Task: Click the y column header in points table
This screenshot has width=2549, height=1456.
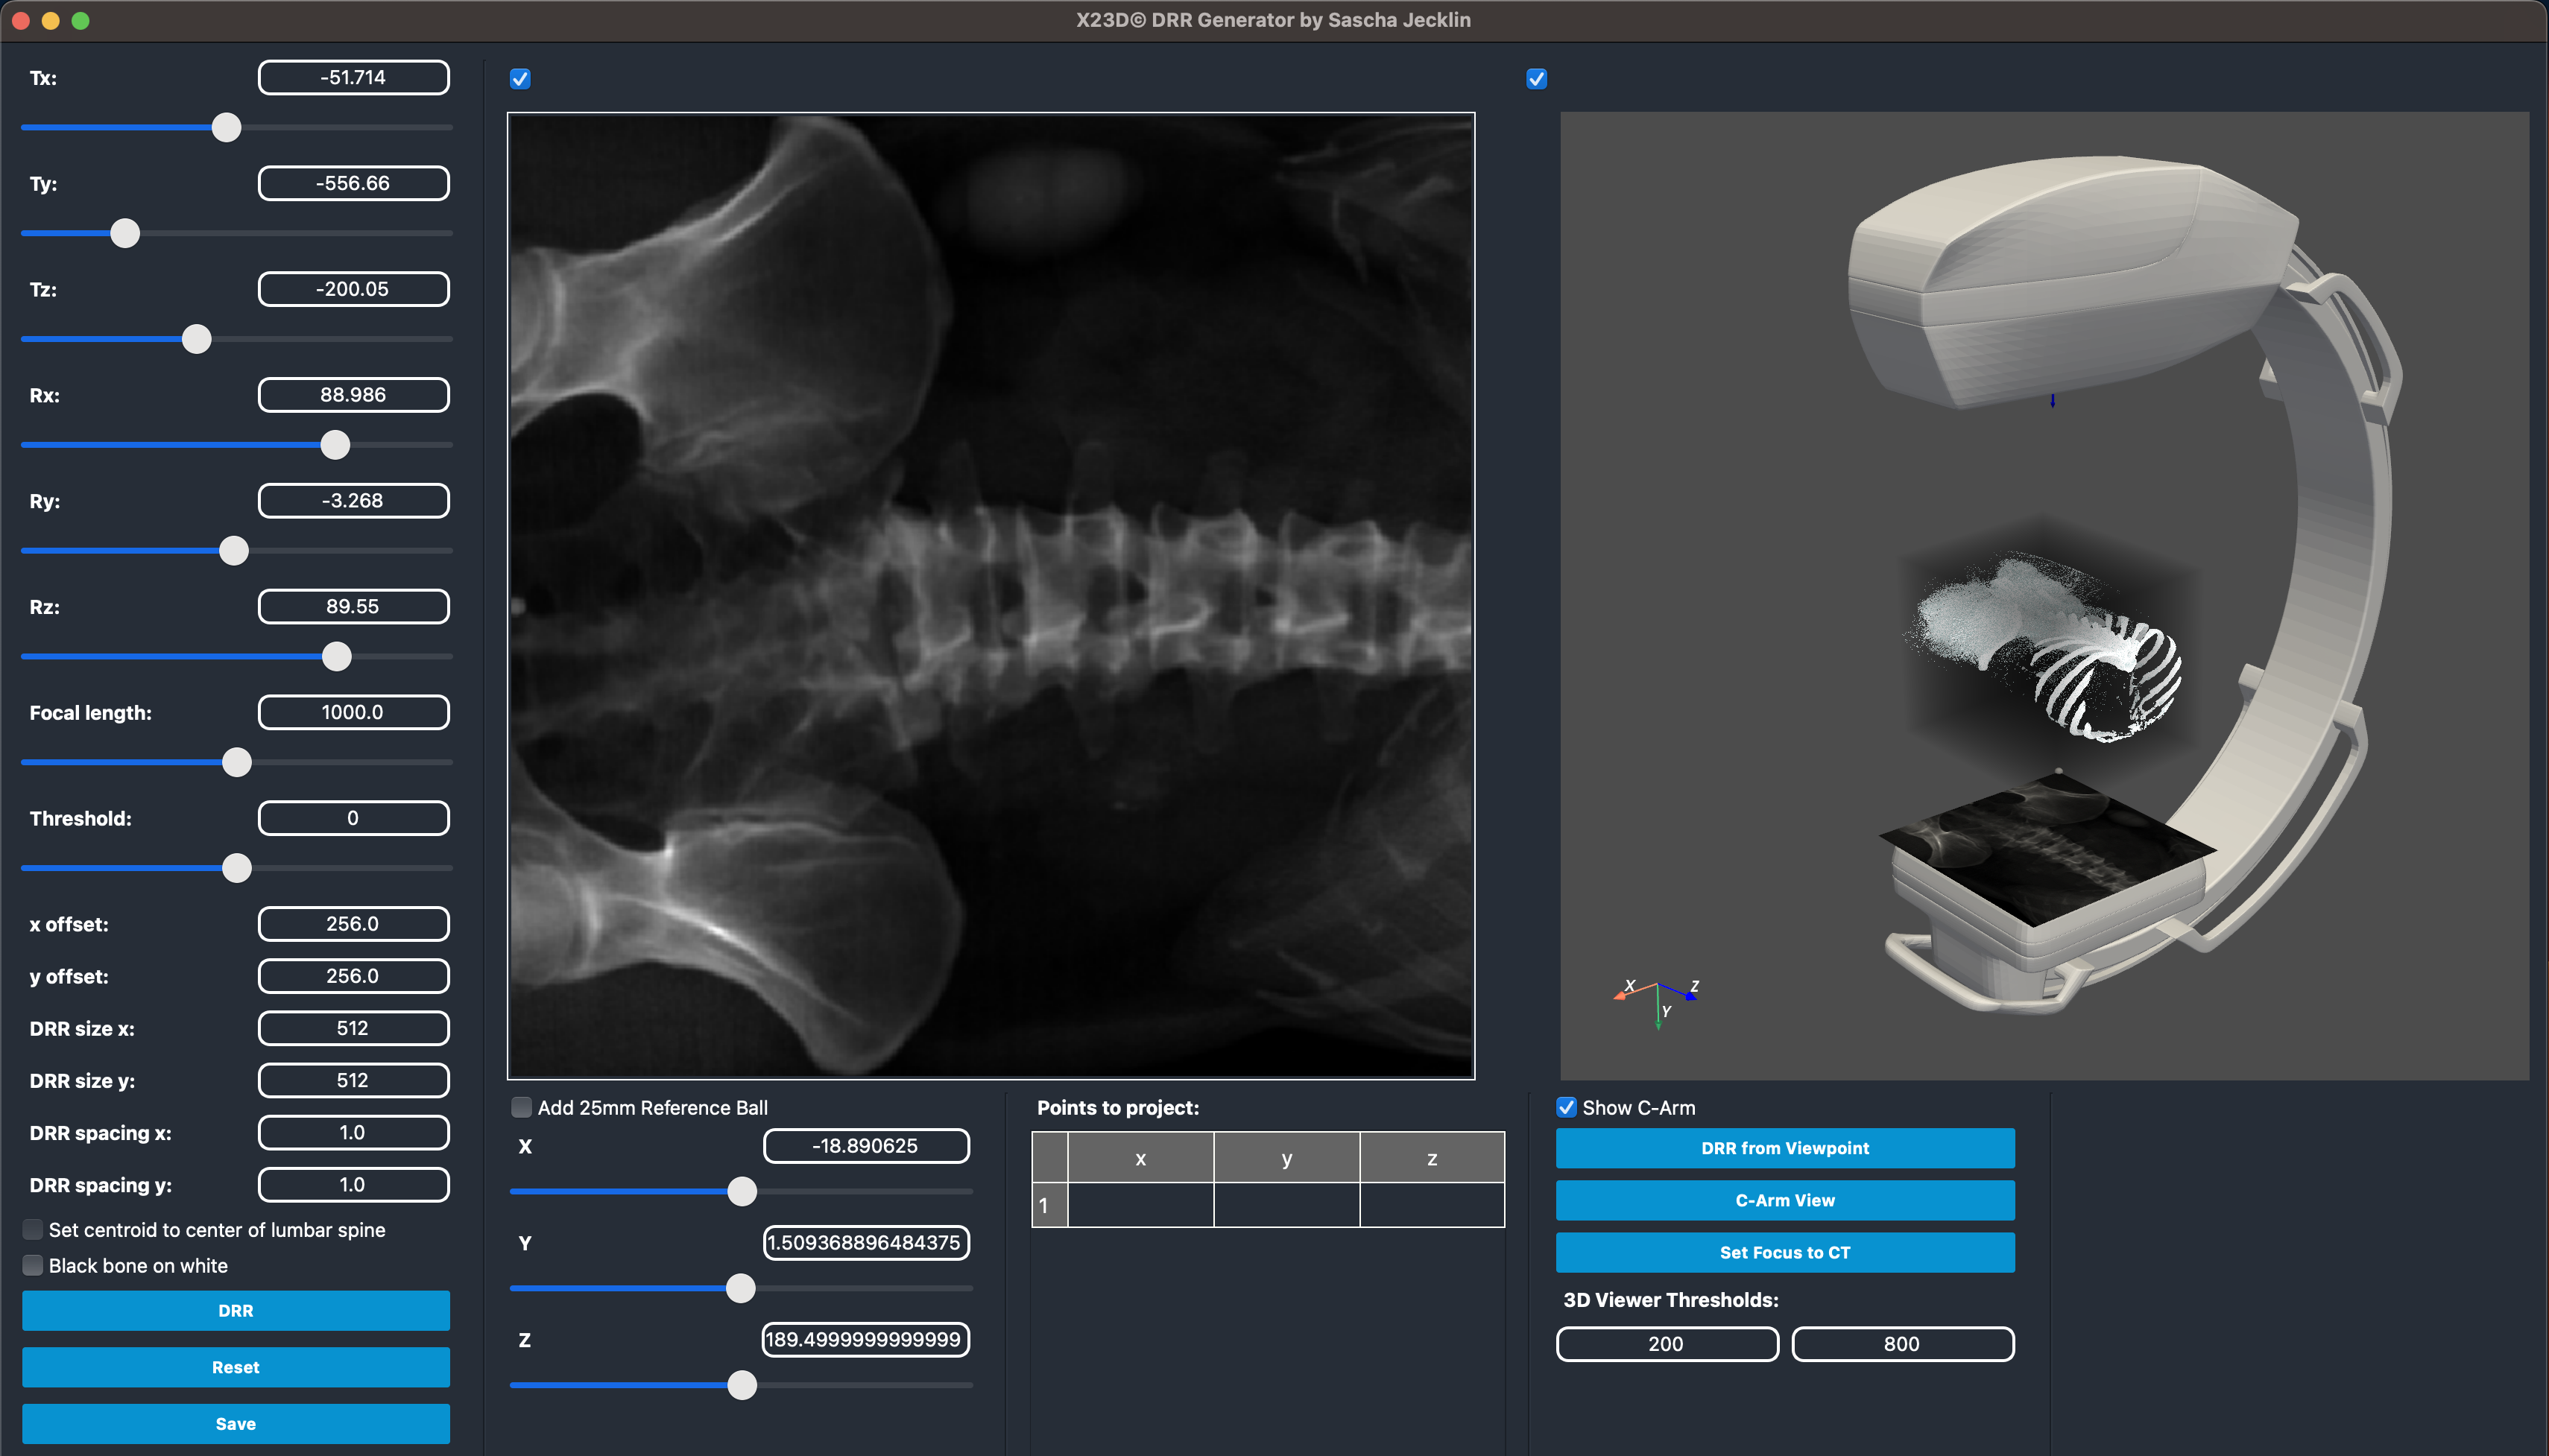Action: coord(1286,1158)
